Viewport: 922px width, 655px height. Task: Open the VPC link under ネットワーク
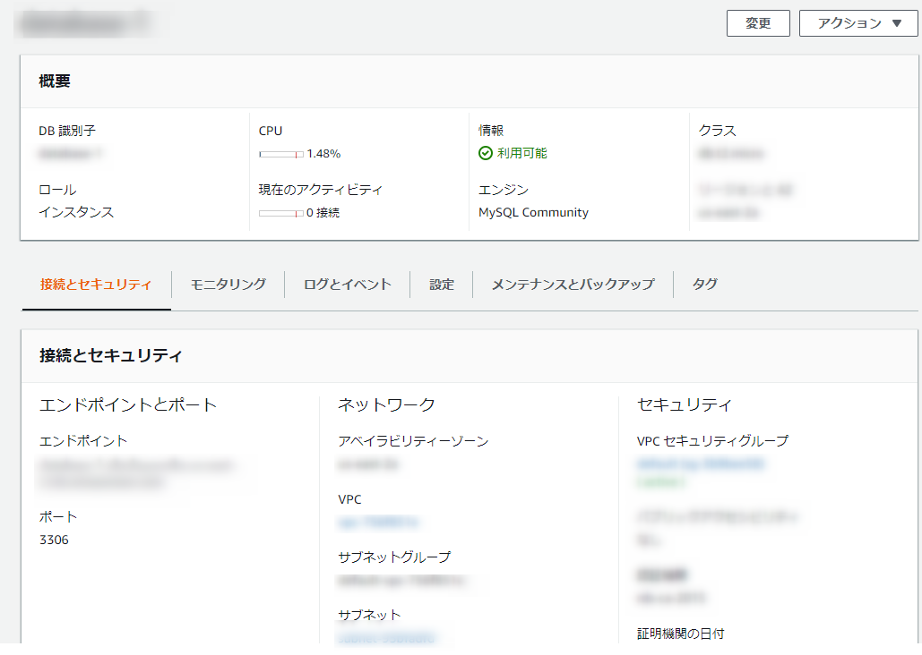(379, 523)
